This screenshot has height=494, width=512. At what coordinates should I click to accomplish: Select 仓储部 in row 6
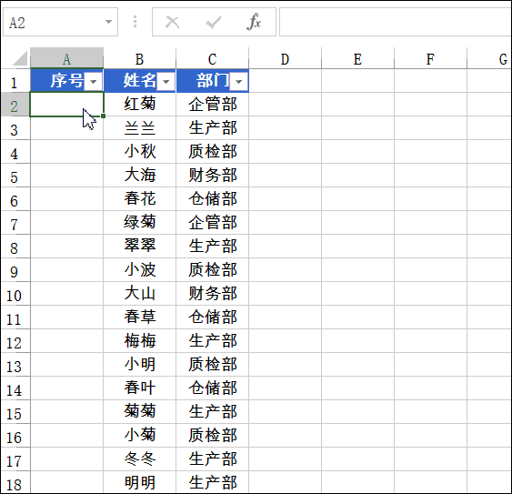pyautogui.click(x=213, y=199)
